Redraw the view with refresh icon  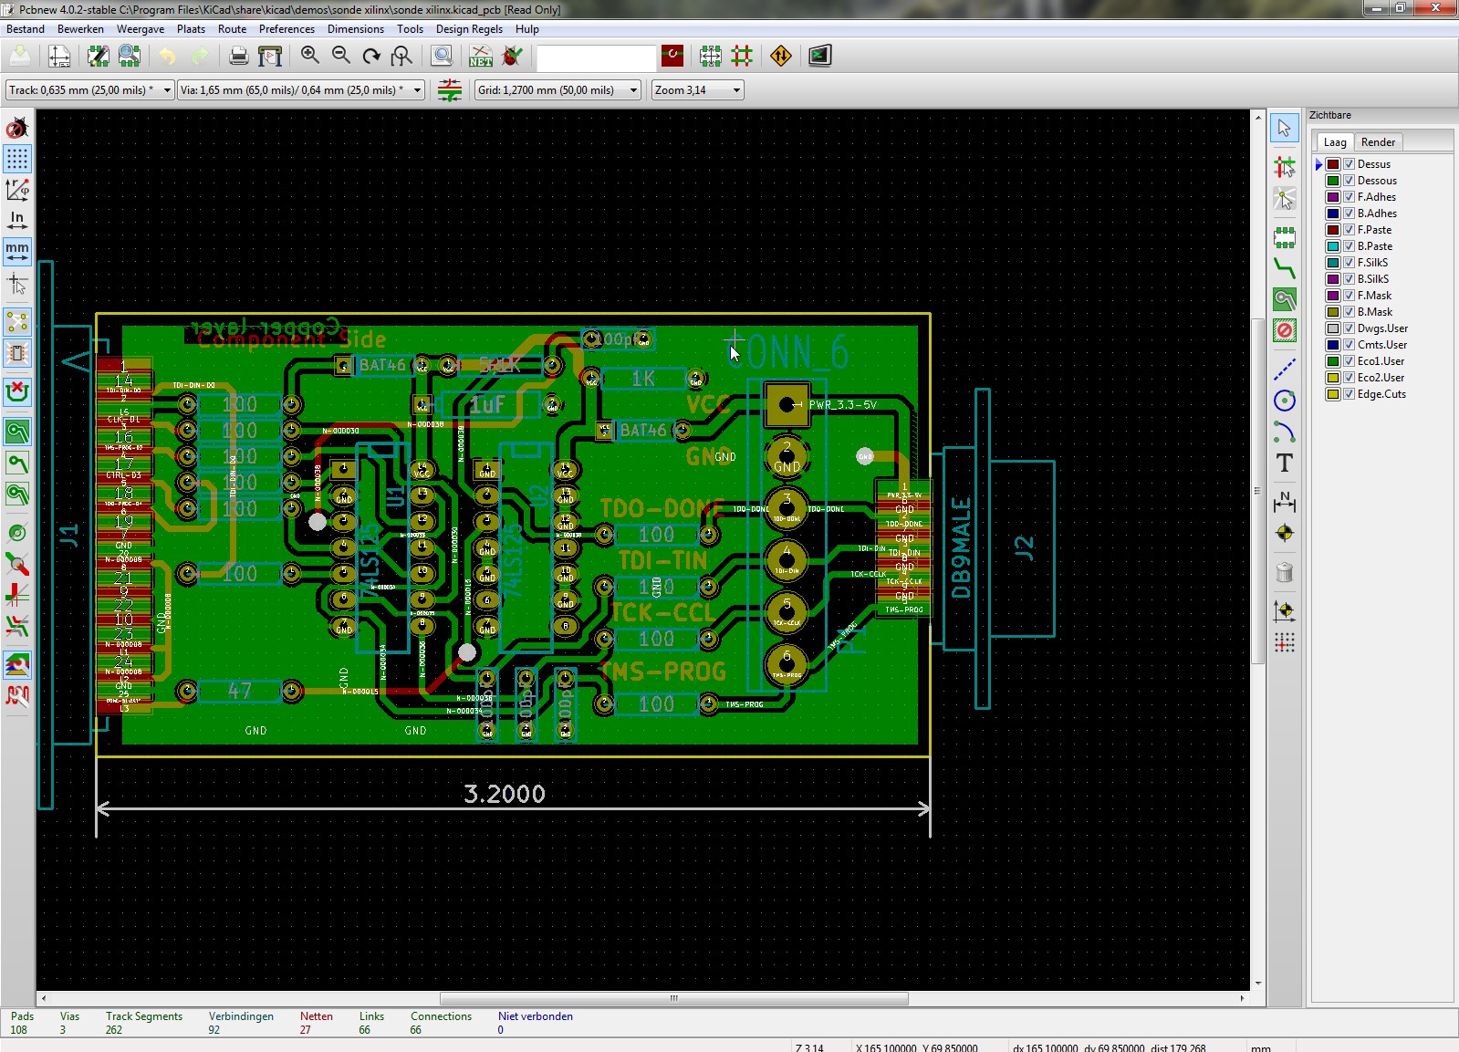coord(371,57)
